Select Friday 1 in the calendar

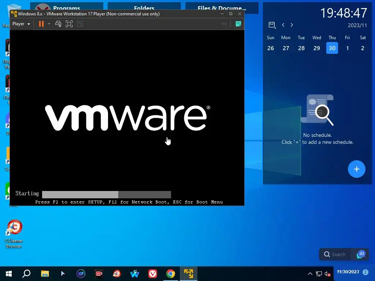tap(348, 48)
